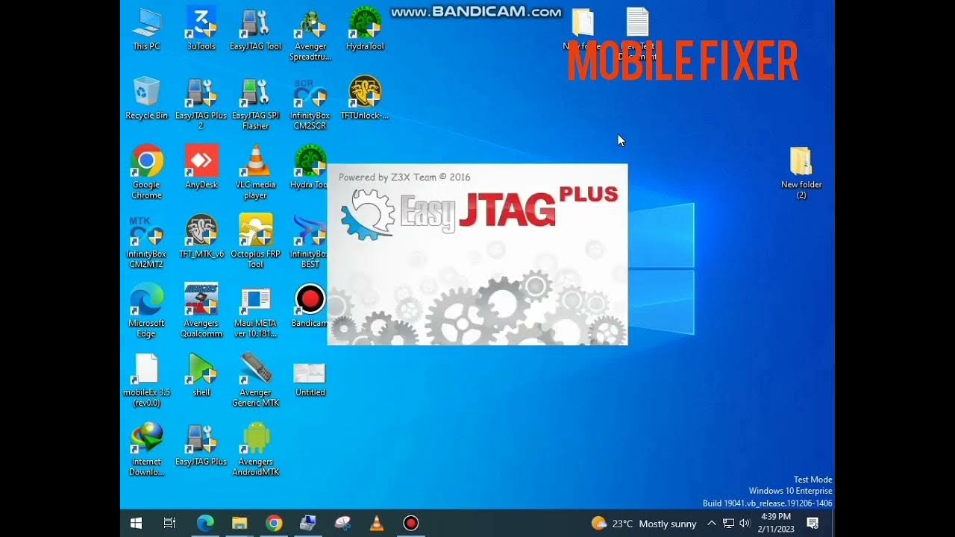Click the Bandicam desktop icon
Viewport: 955px width, 537px height.
click(x=310, y=305)
